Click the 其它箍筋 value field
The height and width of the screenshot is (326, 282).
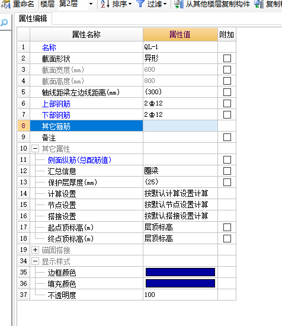pyautogui.click(x=180, y=126)
